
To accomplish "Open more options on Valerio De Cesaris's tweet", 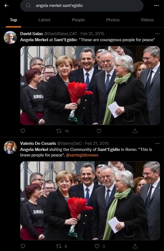I will (157, 143).
